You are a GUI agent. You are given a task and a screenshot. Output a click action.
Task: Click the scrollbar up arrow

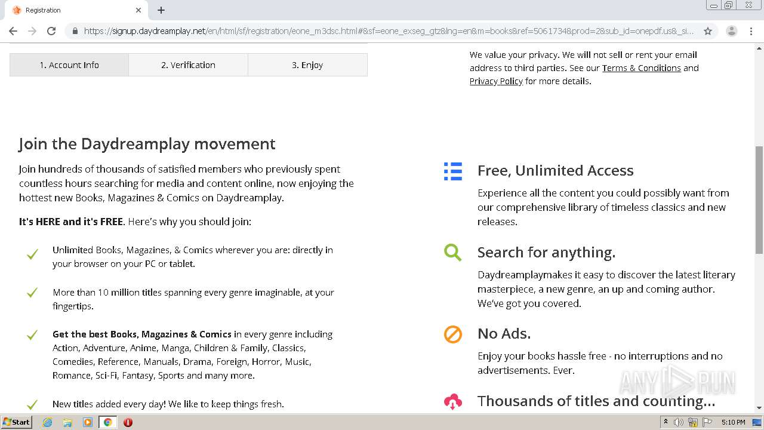[x=759, y=47]
